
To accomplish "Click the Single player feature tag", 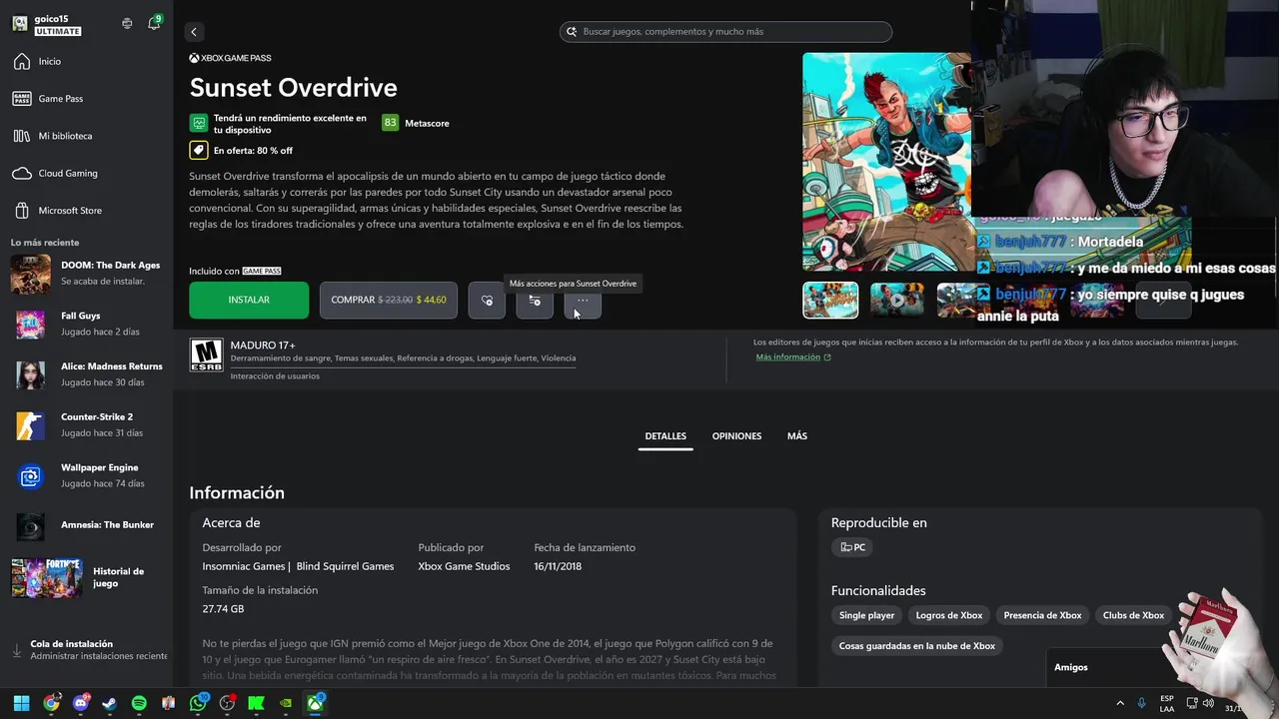I will click(x=866, y=615).
